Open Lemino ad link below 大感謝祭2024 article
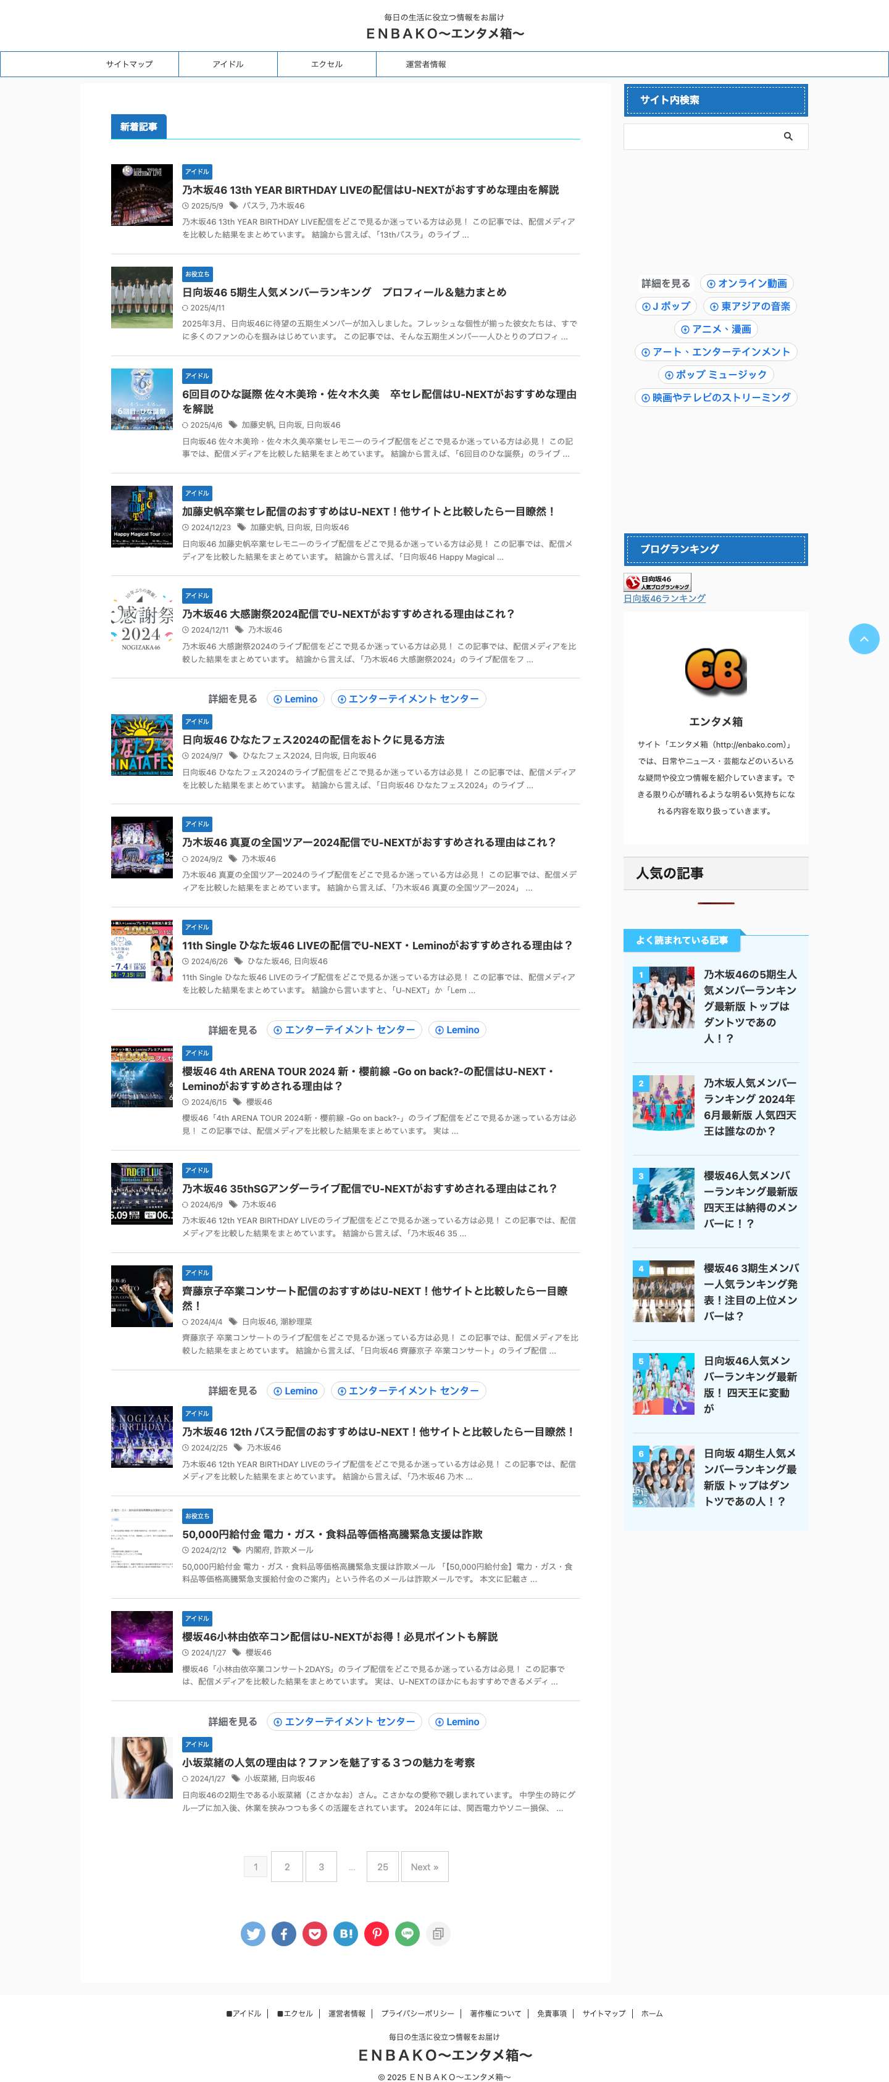 (x=295, y=699)
